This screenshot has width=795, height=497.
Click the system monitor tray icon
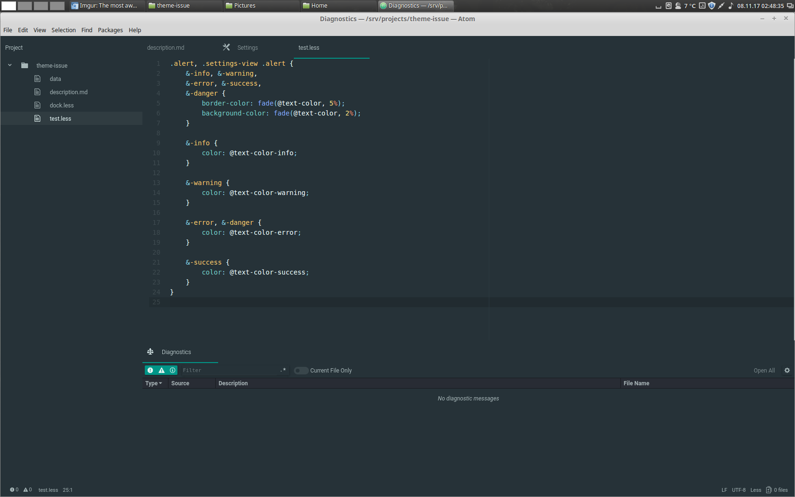click(x=702, y=6)
